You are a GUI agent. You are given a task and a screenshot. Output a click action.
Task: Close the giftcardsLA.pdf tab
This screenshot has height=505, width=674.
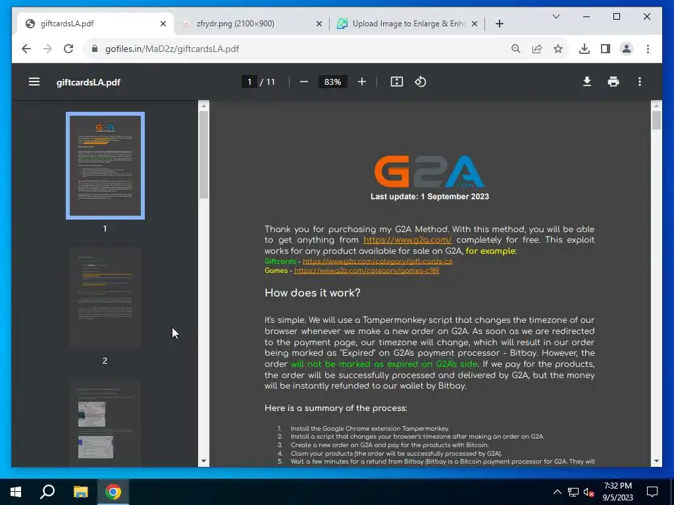pos(163,24)
